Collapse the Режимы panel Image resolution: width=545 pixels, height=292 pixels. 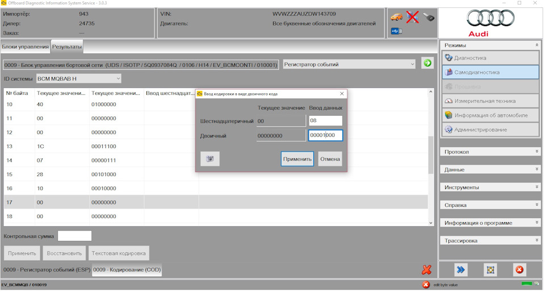536,45
